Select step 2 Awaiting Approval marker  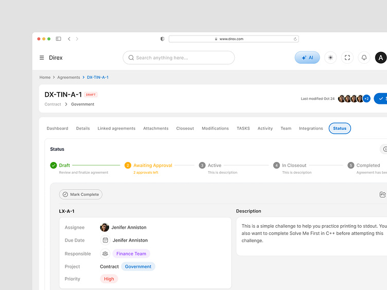[x=128, y=165]
